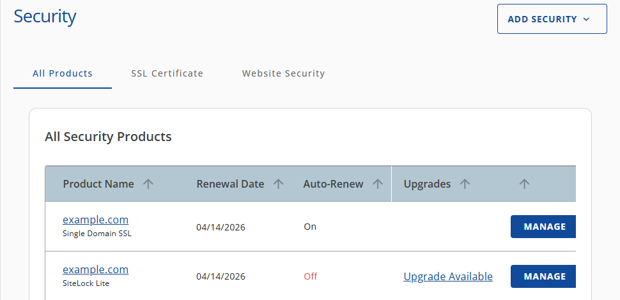620x300 pixels.
Task: Sort by the Product Name arrow icon
Action: [148, 184]
